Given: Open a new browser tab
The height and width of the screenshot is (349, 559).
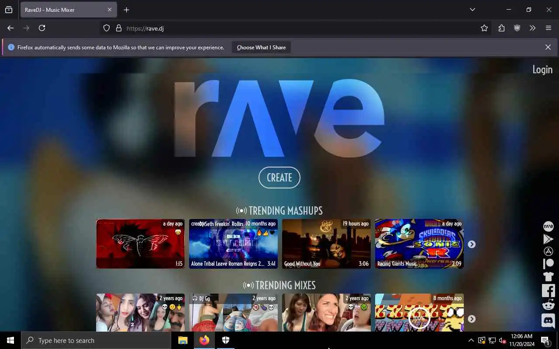Looking at the screenshot, I should point(126,10).
